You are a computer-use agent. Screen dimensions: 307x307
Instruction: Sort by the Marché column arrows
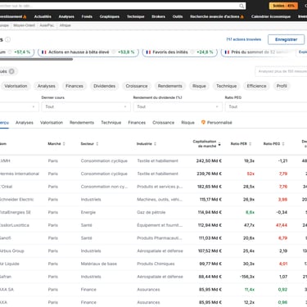pyautogui.click(x=64, y=144)
